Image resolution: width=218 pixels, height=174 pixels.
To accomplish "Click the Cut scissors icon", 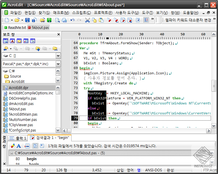I will point(87,20).
